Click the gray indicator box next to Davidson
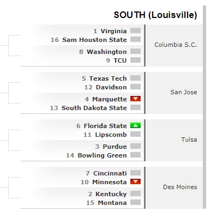 pyautogui.click(x=135, y=87)
